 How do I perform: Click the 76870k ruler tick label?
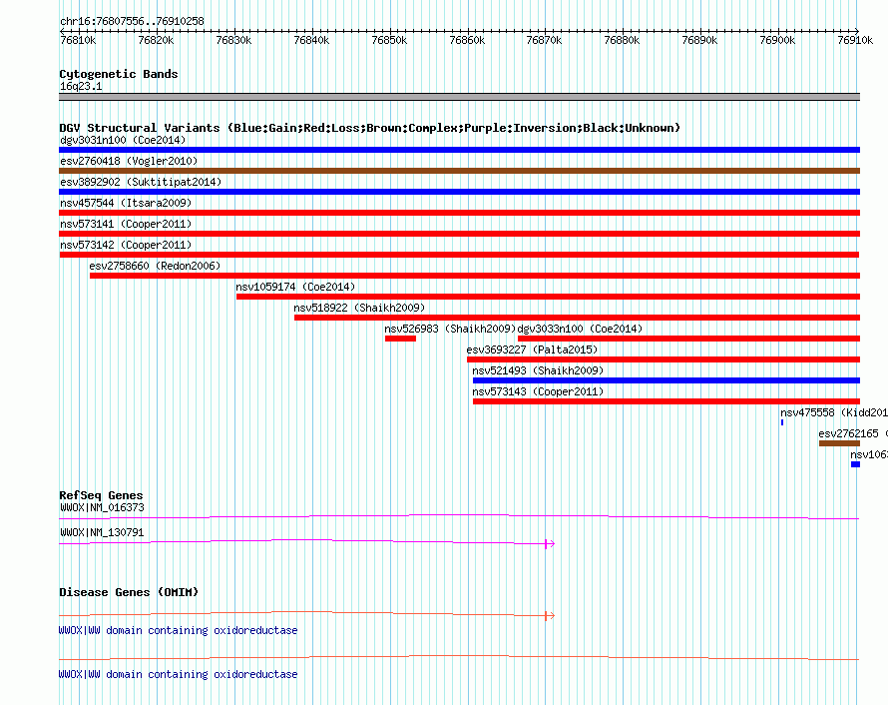pyautogui.click(x=544, y=40)
